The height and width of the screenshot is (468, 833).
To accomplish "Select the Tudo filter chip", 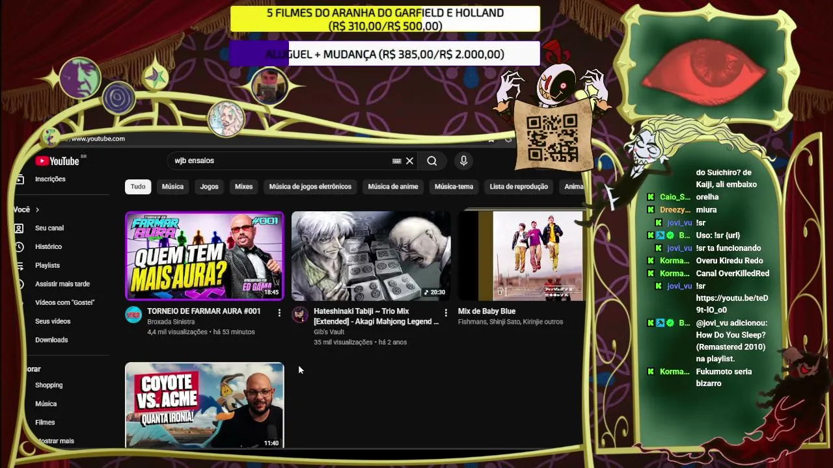I will pos(138,187).
